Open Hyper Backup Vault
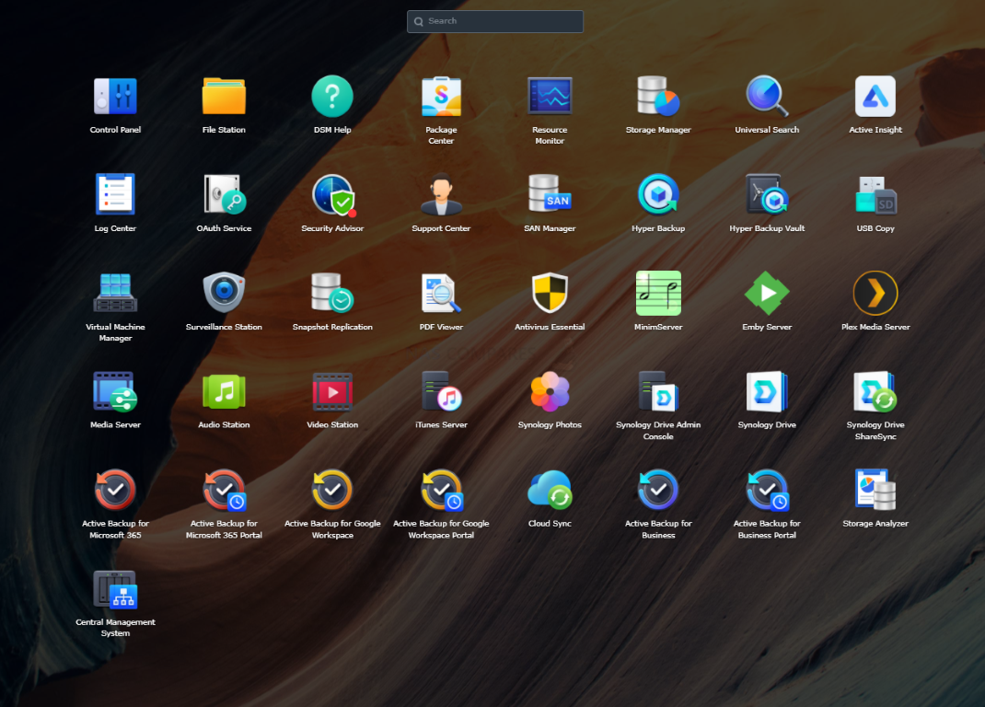The image size is (985, 707). 767,194
